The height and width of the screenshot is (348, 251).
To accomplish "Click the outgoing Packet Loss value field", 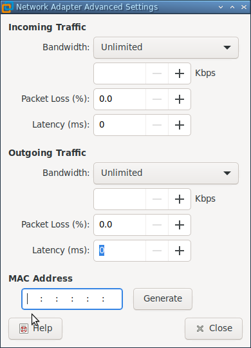I will click(120, 225).
